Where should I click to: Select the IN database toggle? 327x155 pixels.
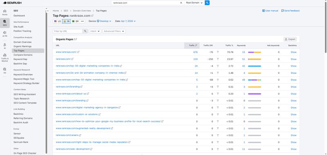pos(67,21)
